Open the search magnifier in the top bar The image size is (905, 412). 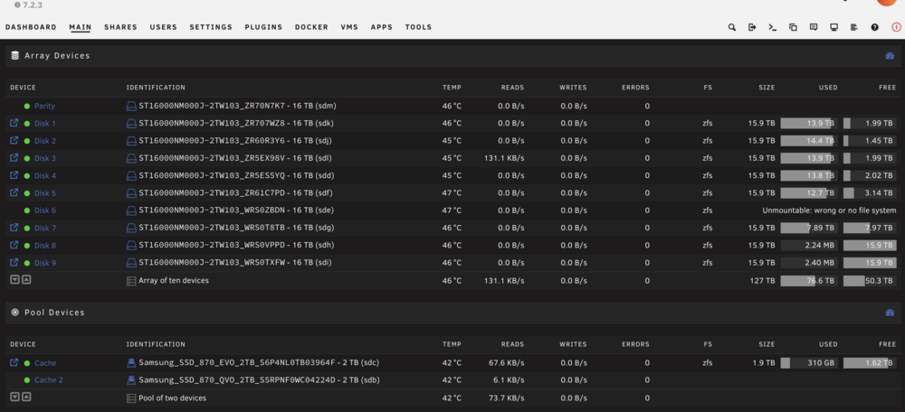[x=732, y=27]
